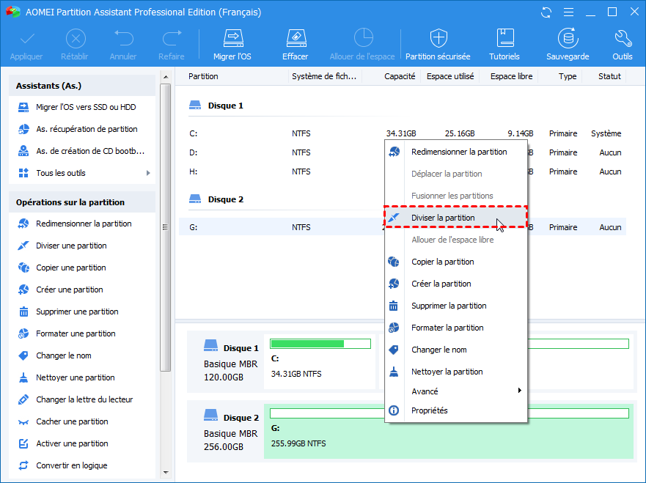Click the Migrer l'OS toolbar icon
This screenshot has height=483, width=646.
[232, 39]
